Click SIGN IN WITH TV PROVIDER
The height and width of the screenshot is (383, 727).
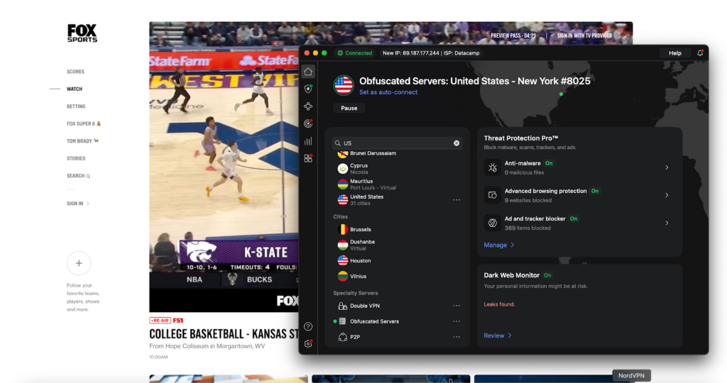click(x=584, y=35)
